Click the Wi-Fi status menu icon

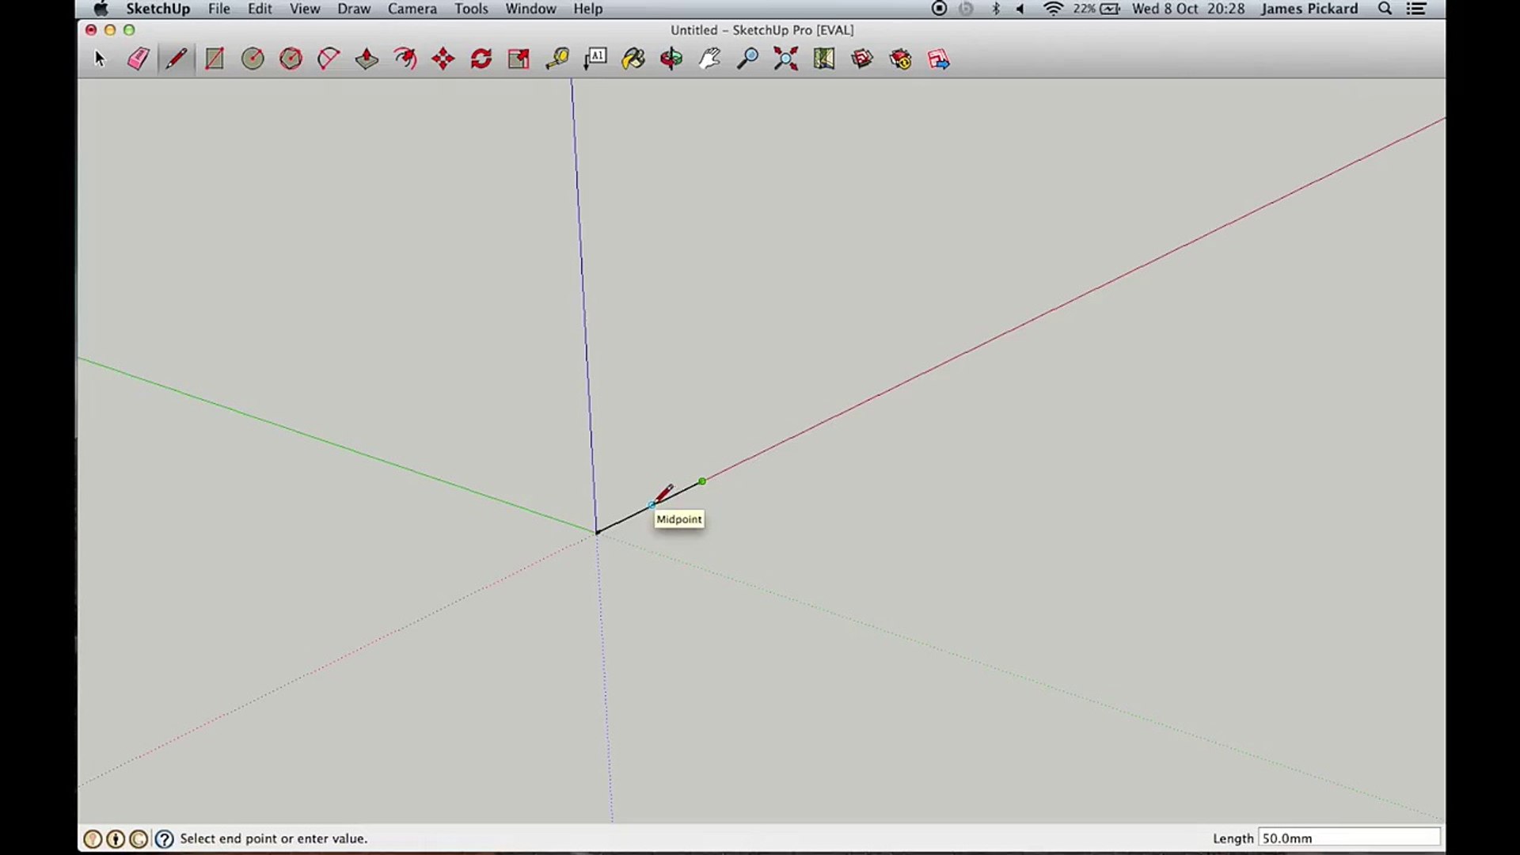[1052, 9]
